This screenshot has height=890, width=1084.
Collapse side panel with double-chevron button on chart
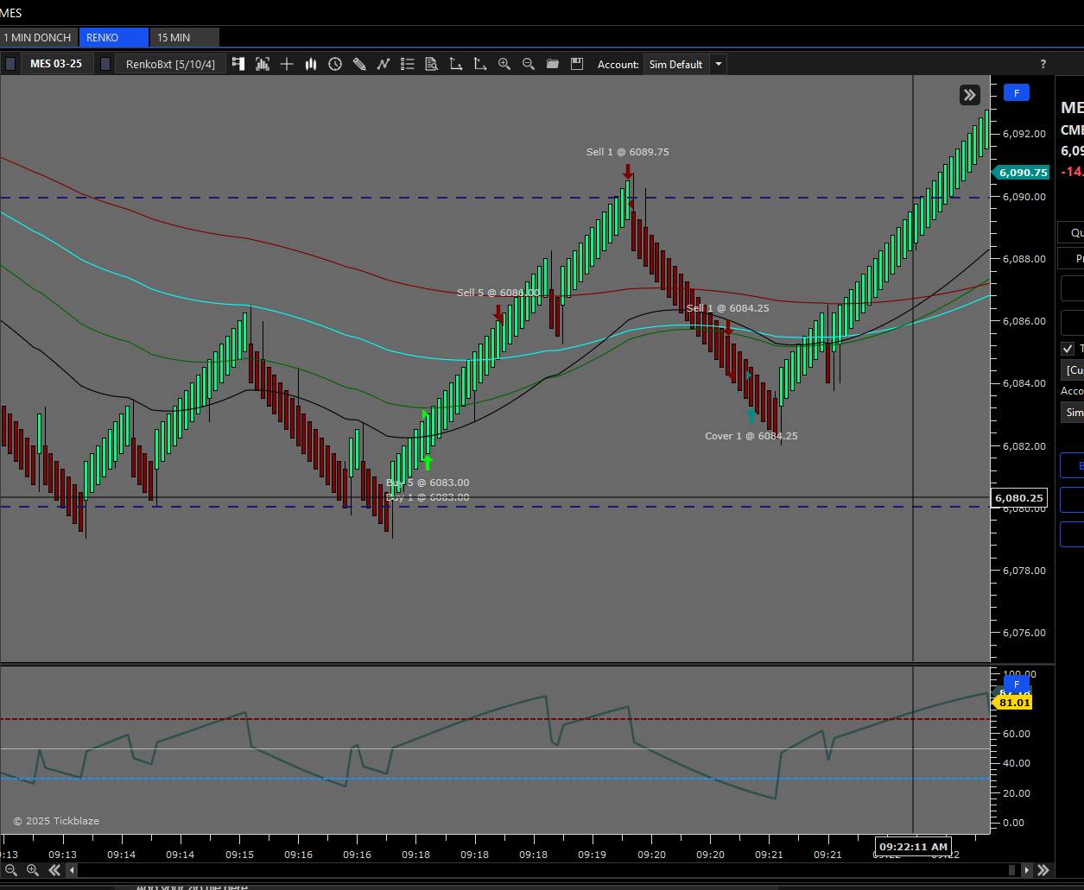pyautogui.click(x=969, y=95)
